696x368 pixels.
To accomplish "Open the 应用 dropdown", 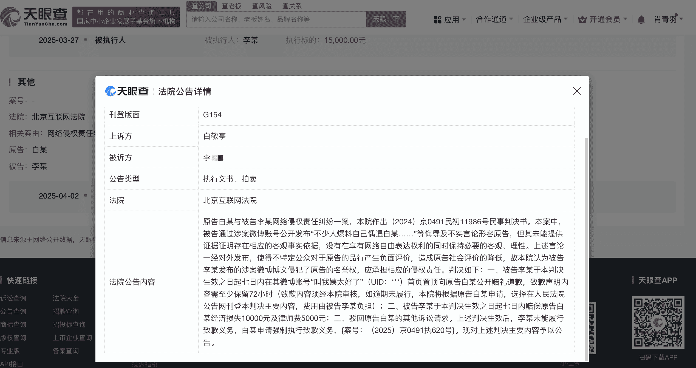I will [452, 19].
